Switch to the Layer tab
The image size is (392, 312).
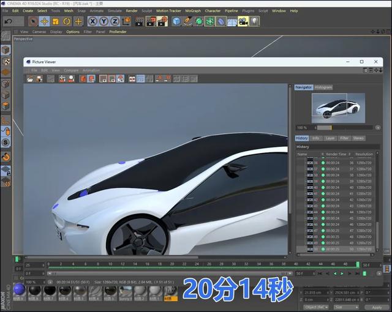(x=330, y=138)
